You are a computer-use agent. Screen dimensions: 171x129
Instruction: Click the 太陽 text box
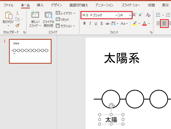[111, 120]
